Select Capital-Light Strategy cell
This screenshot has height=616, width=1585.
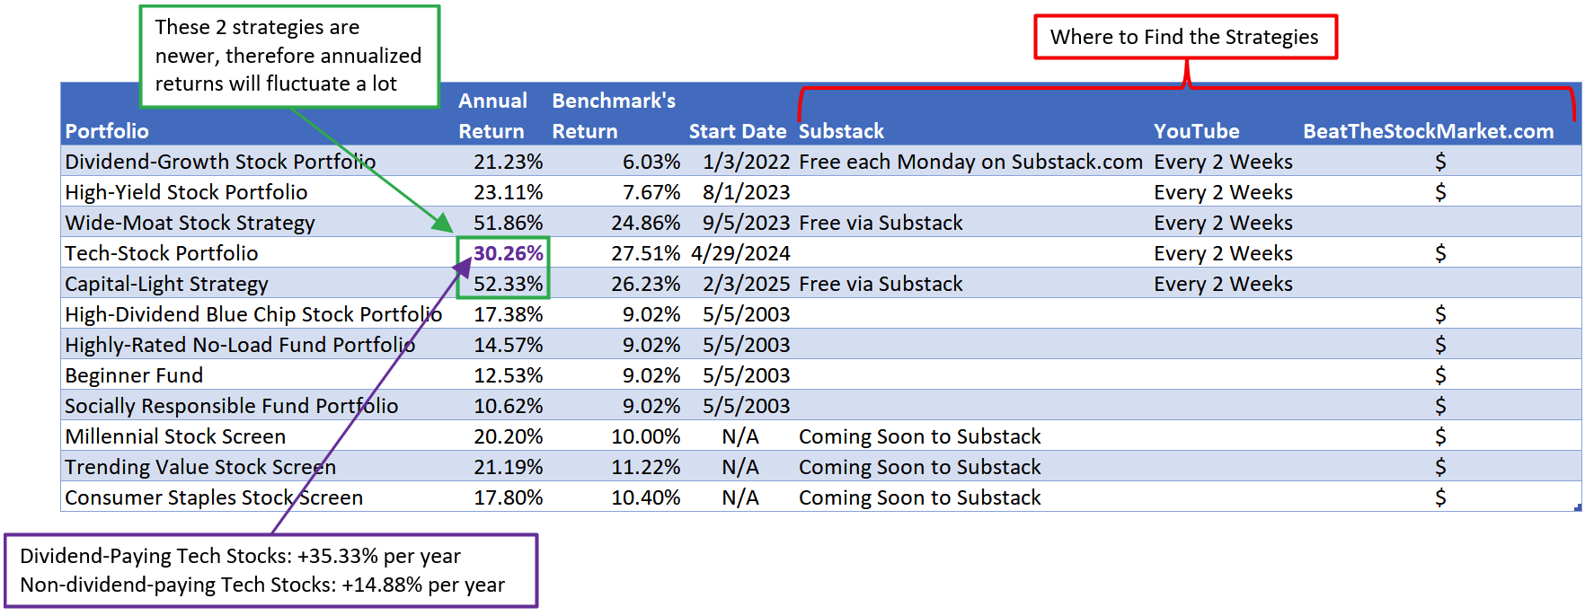click(x=166, y=284)
